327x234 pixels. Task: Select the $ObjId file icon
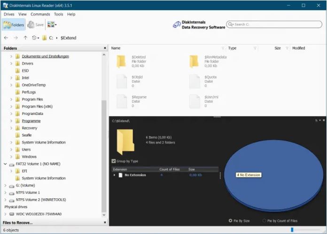(x=122, y=81)
